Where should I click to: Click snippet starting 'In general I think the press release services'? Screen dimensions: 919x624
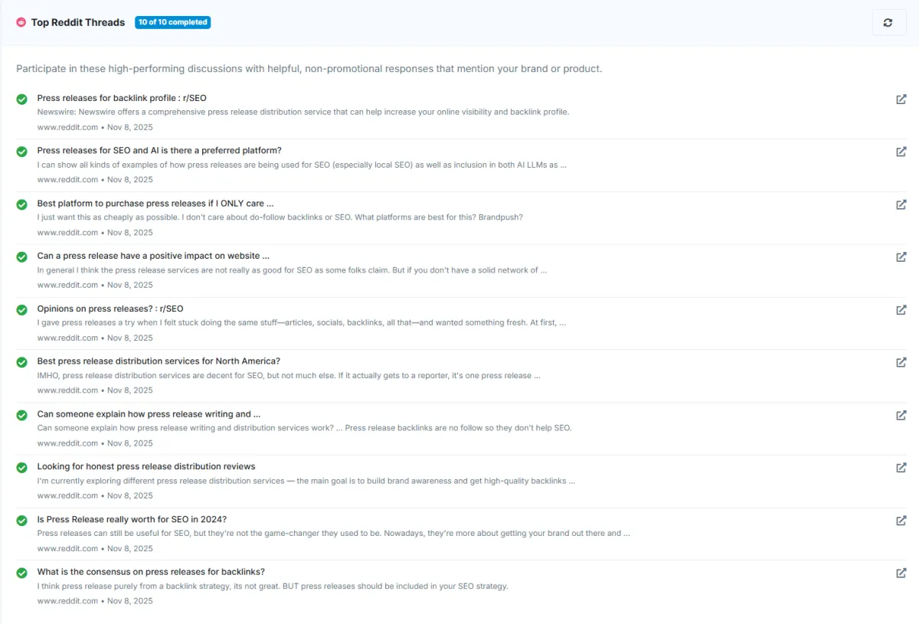(292, 270)
